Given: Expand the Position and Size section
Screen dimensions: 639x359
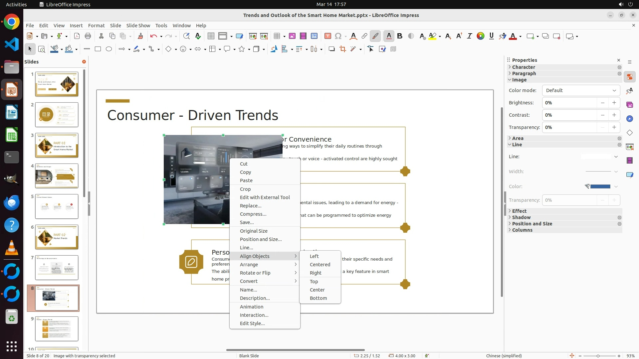Looking at the screenshot, I should coord(532,224).
